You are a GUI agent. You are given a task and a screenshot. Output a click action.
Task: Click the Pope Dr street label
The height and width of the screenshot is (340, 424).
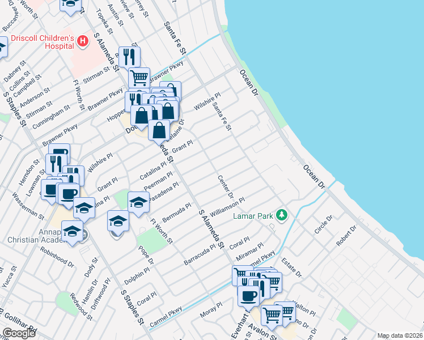(146, 255)
